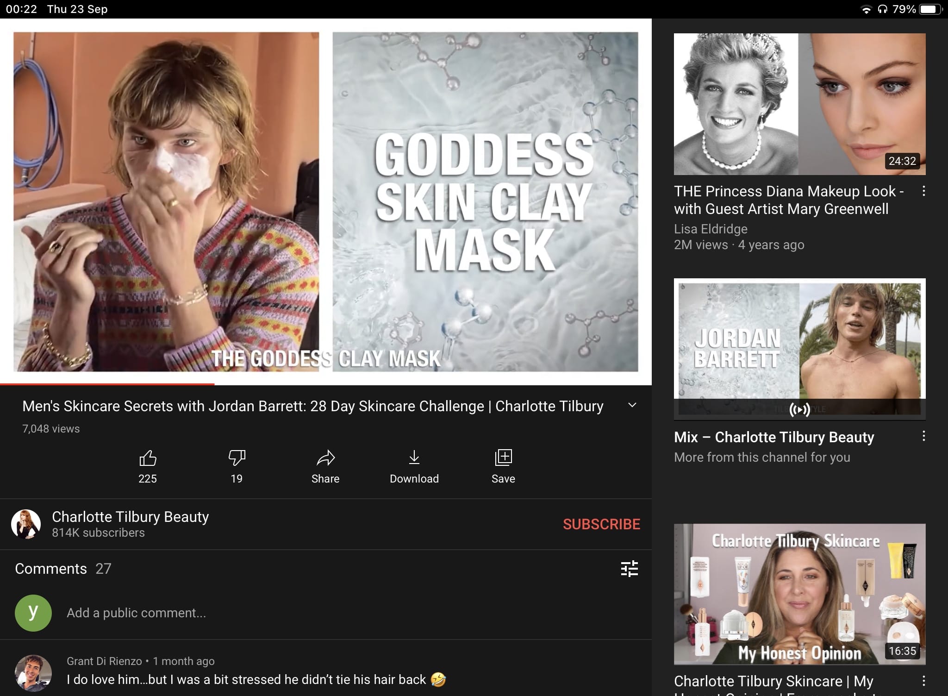Tap the Princess Diana video thumbnail
The width and height of the screenshot is (948, 696).
pyautogui.click(x=800, y=104)
